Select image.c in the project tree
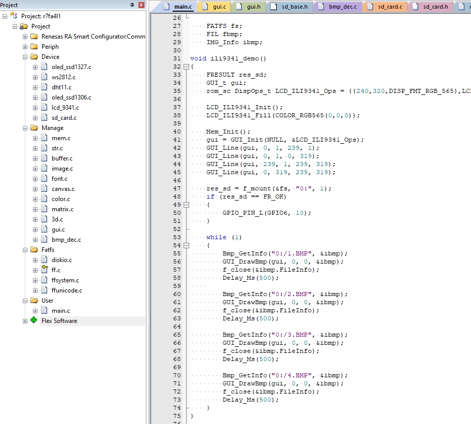The image size is (471, 424). tap(62, 169)
